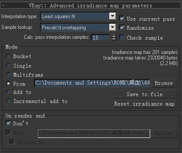This screenshot has height=153, width=182.
Task: Click the Precalc'd overlapping combo box
Action: [x=78, y=27]
